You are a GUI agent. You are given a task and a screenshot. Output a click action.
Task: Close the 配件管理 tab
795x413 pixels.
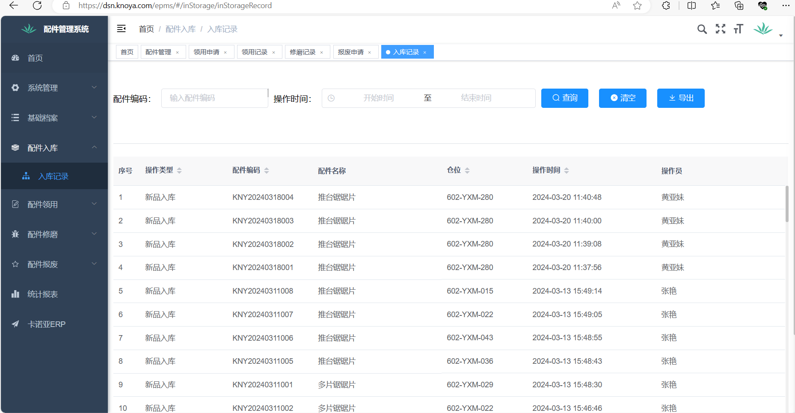(178, 53)
